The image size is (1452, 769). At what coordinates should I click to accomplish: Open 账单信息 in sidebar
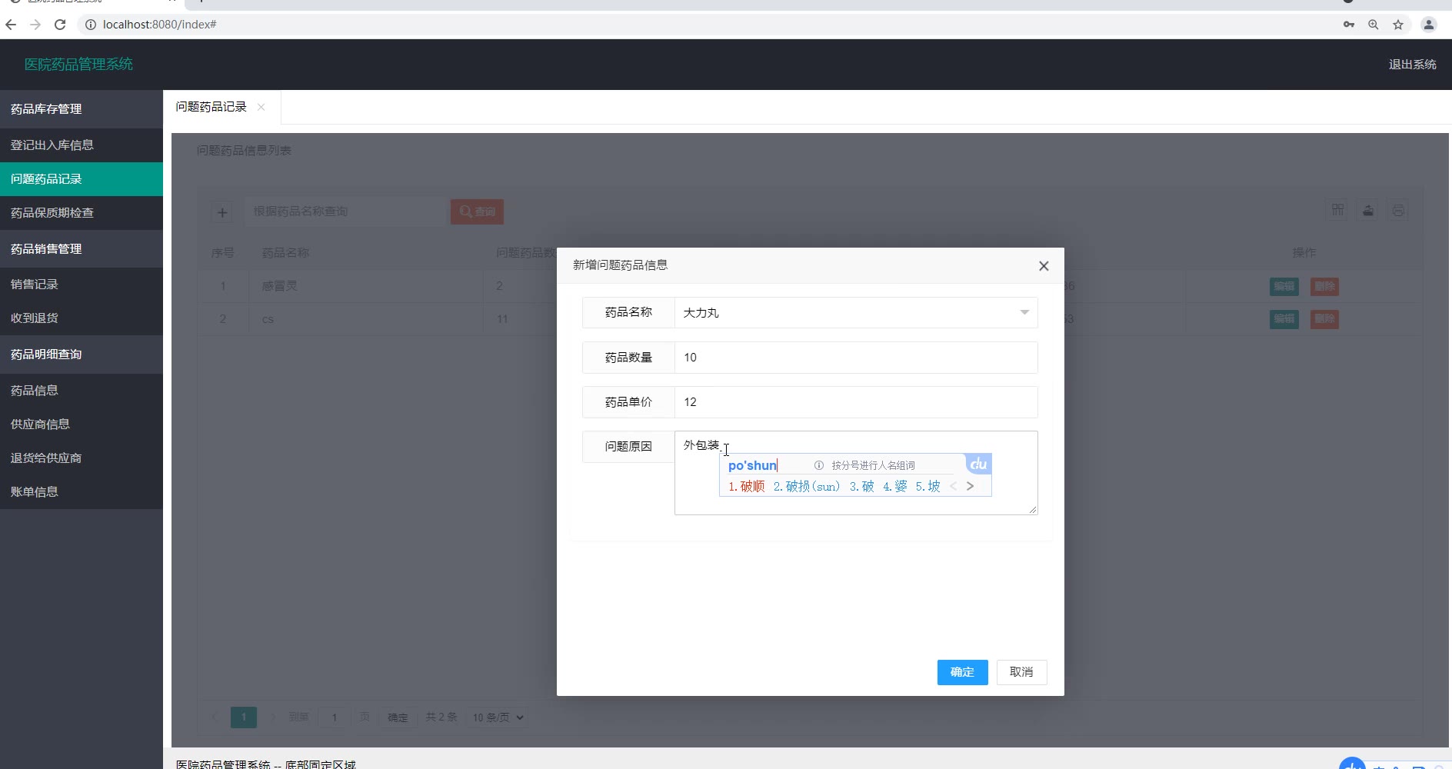[82, 492]
